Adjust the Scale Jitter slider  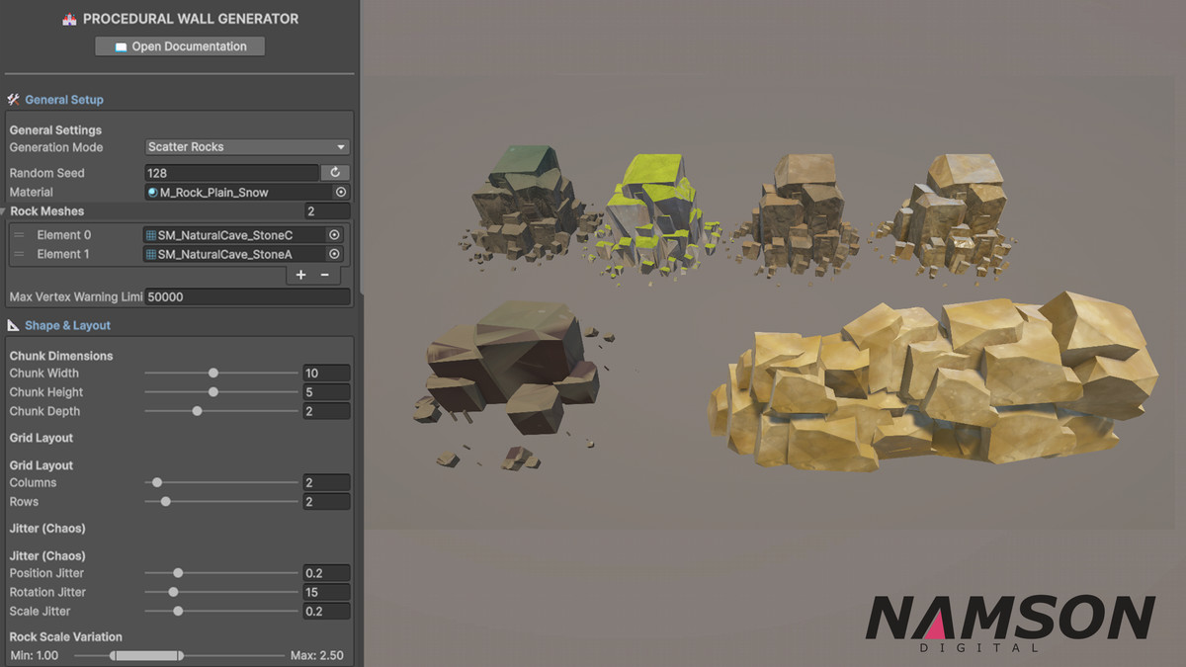221,611
